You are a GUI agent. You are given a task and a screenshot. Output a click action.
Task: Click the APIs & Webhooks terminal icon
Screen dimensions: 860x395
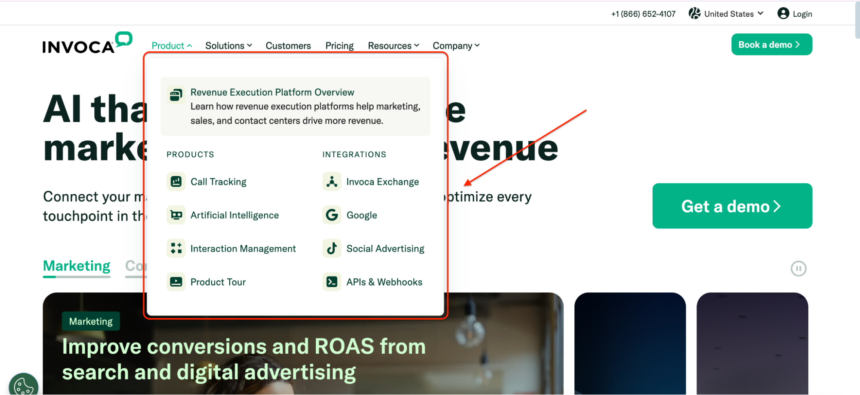pos(332,282)
